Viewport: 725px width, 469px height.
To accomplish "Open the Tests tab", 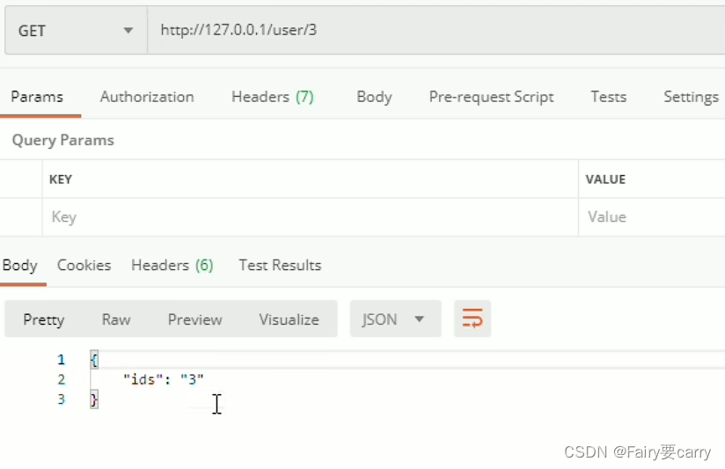I will pos(609,97).
